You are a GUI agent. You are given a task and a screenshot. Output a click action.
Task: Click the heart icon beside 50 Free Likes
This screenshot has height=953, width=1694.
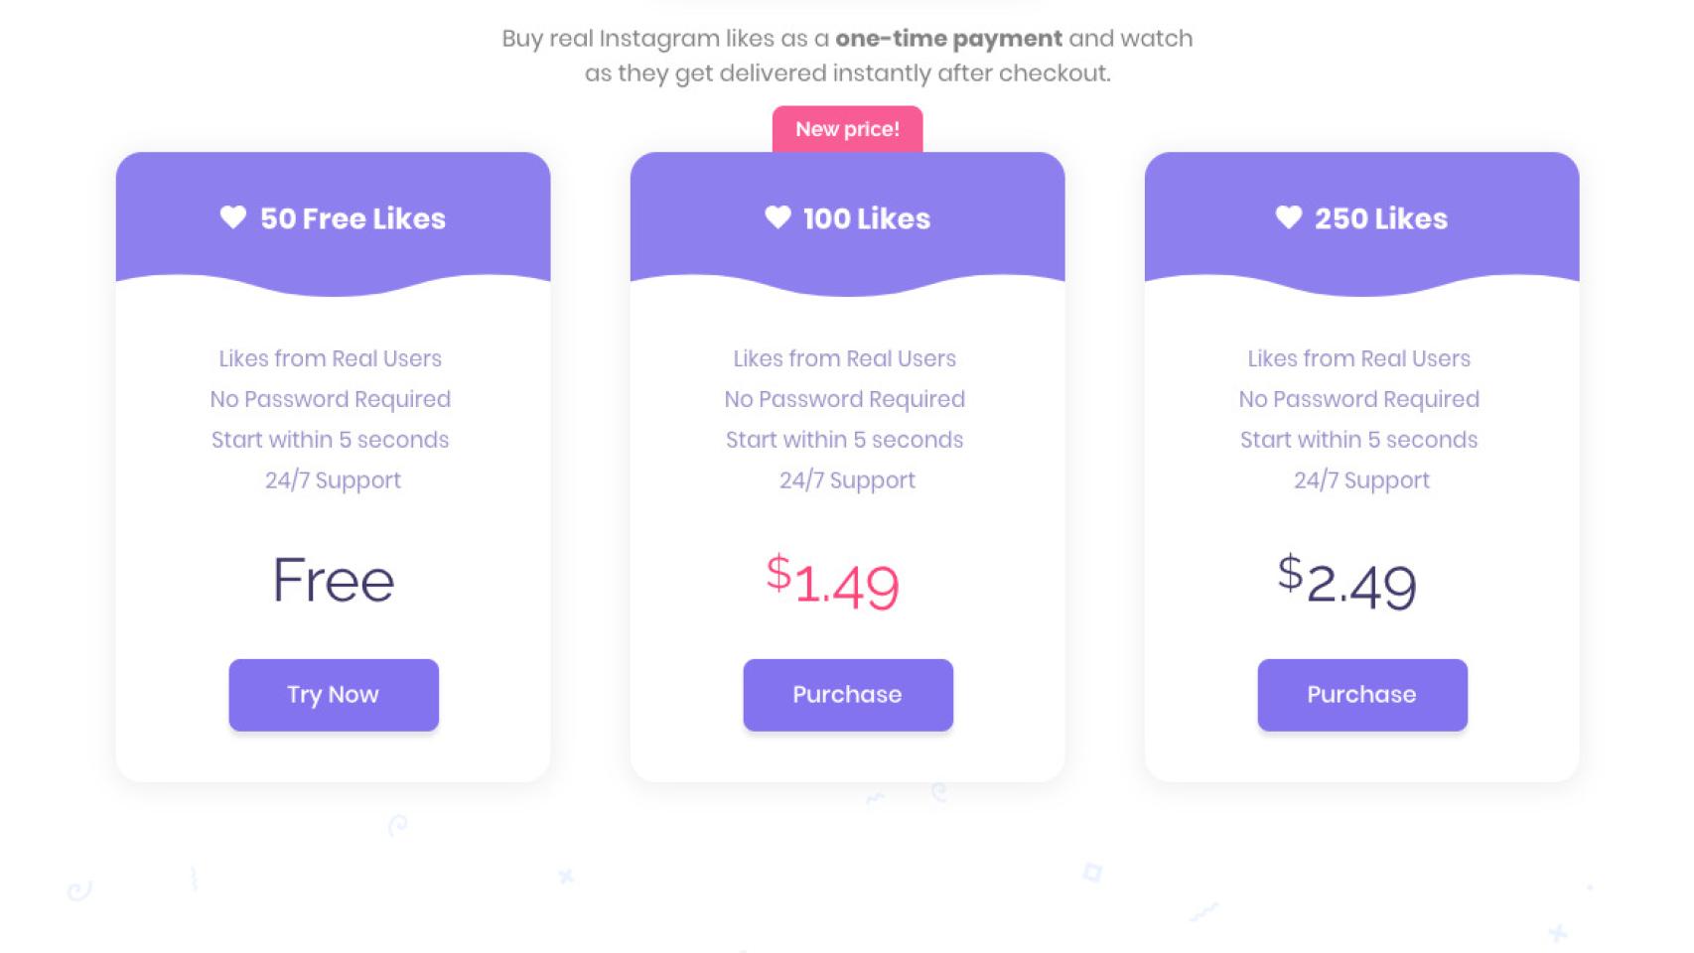pyautogui.click(x=233, y=217)
